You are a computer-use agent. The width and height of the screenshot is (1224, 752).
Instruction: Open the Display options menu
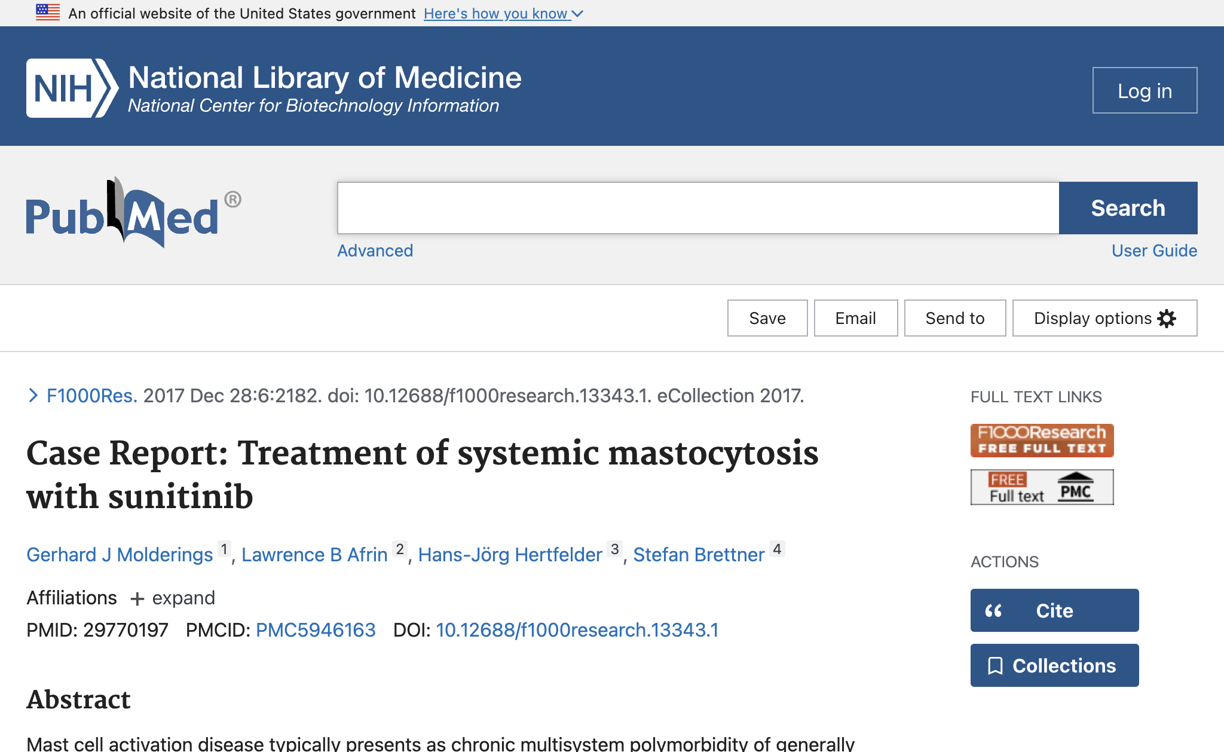[1104, 318]
